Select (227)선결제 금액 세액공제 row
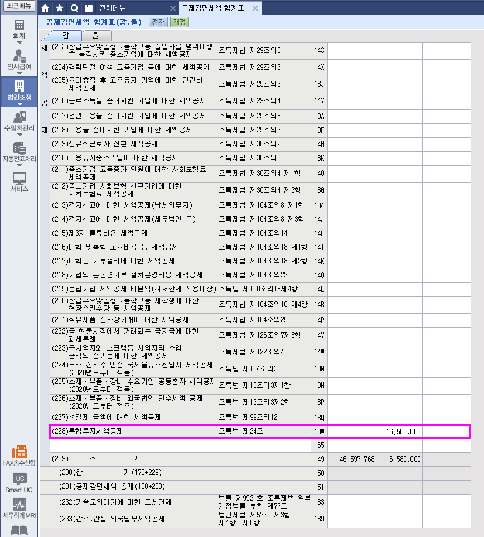This screenshot has height=537, width=484. coord(260,418)
